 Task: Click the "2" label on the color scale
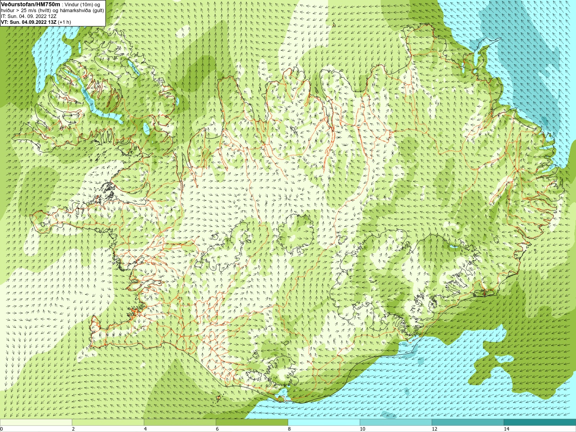click(x=73, y=429)
